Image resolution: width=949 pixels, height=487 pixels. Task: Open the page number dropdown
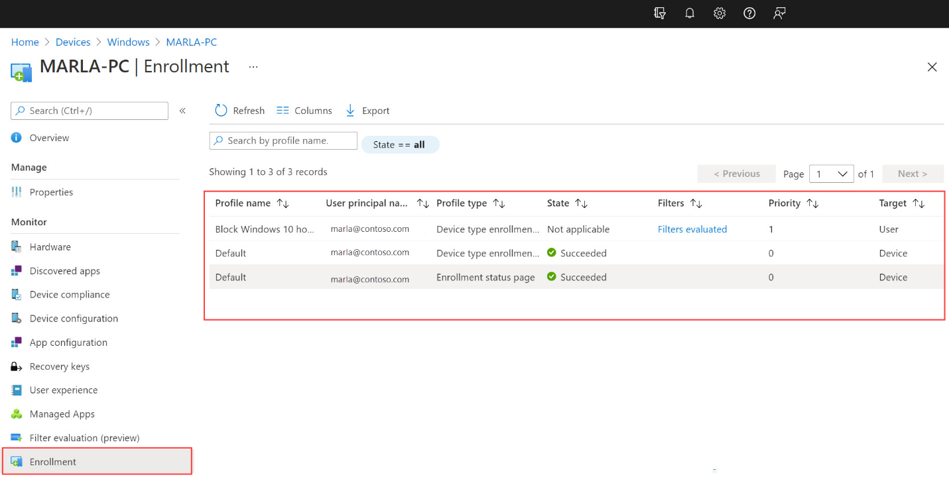click(x=832, y=174)
